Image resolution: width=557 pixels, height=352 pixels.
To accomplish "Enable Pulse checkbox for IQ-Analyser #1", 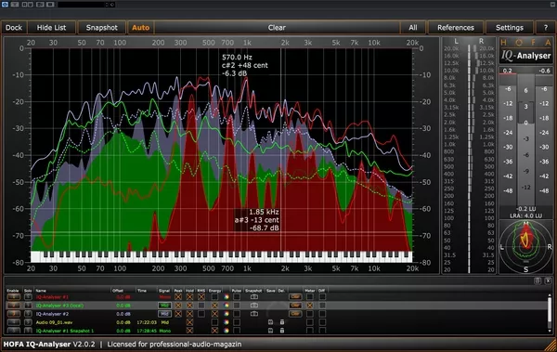I will coord(237,297).
